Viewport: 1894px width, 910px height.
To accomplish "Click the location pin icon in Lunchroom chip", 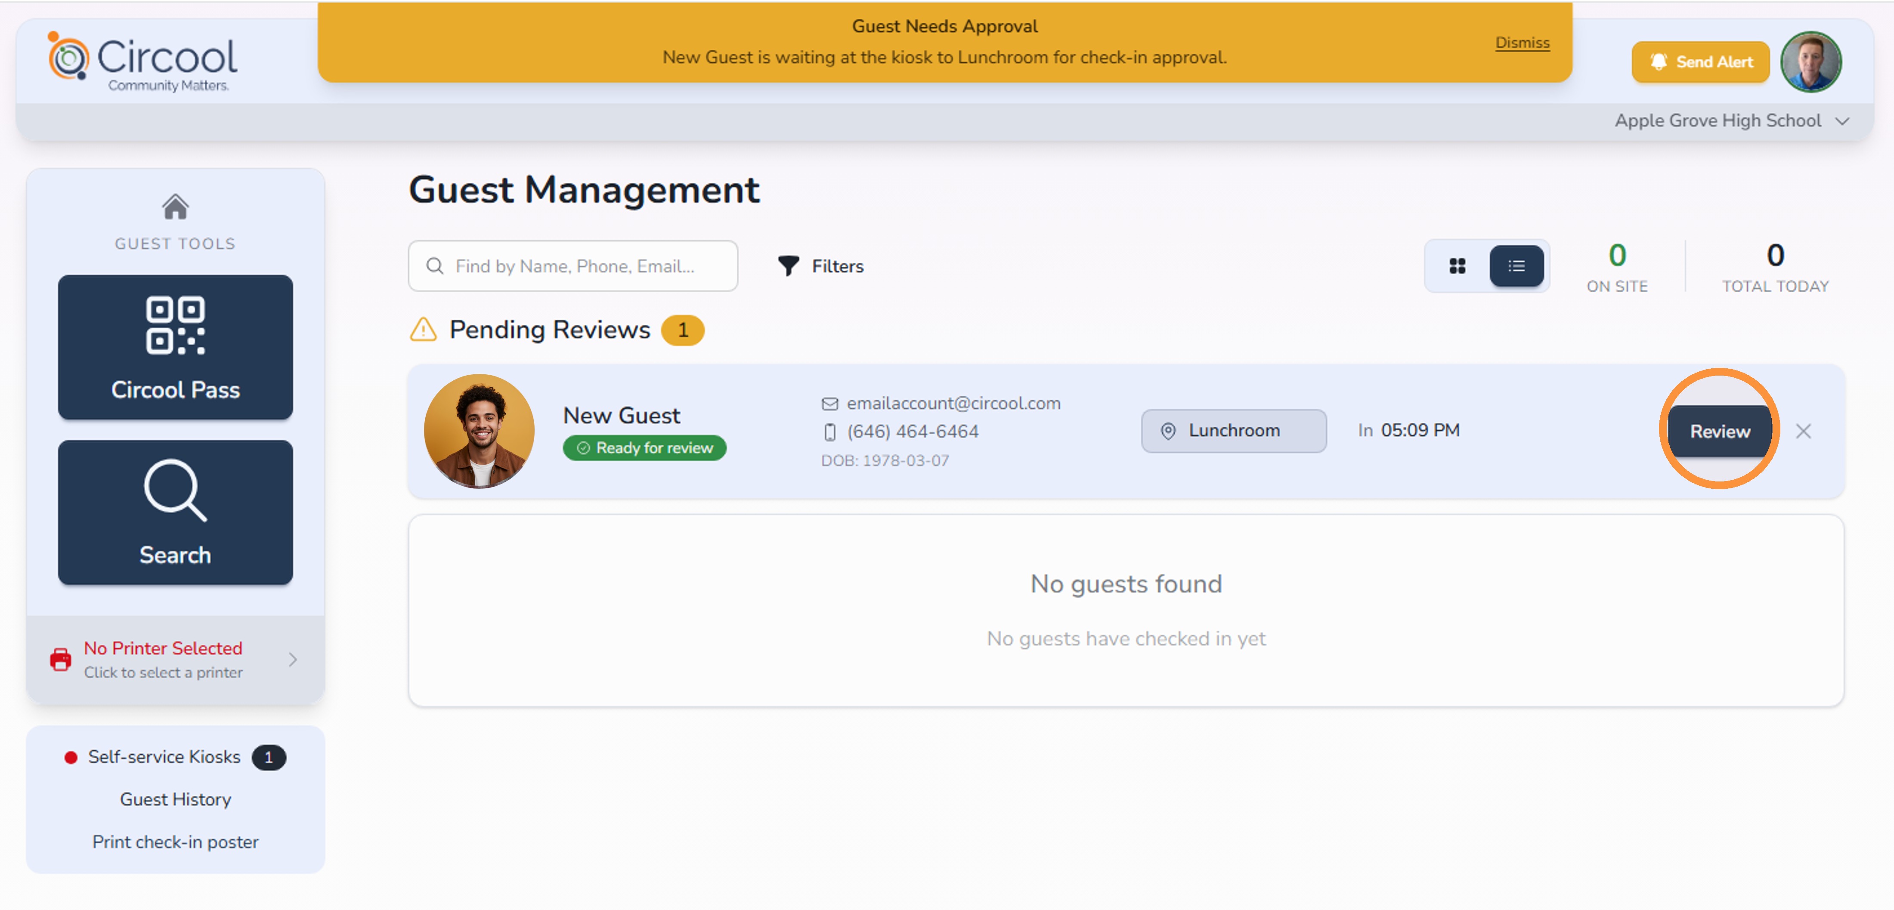I will point(1167,431).
